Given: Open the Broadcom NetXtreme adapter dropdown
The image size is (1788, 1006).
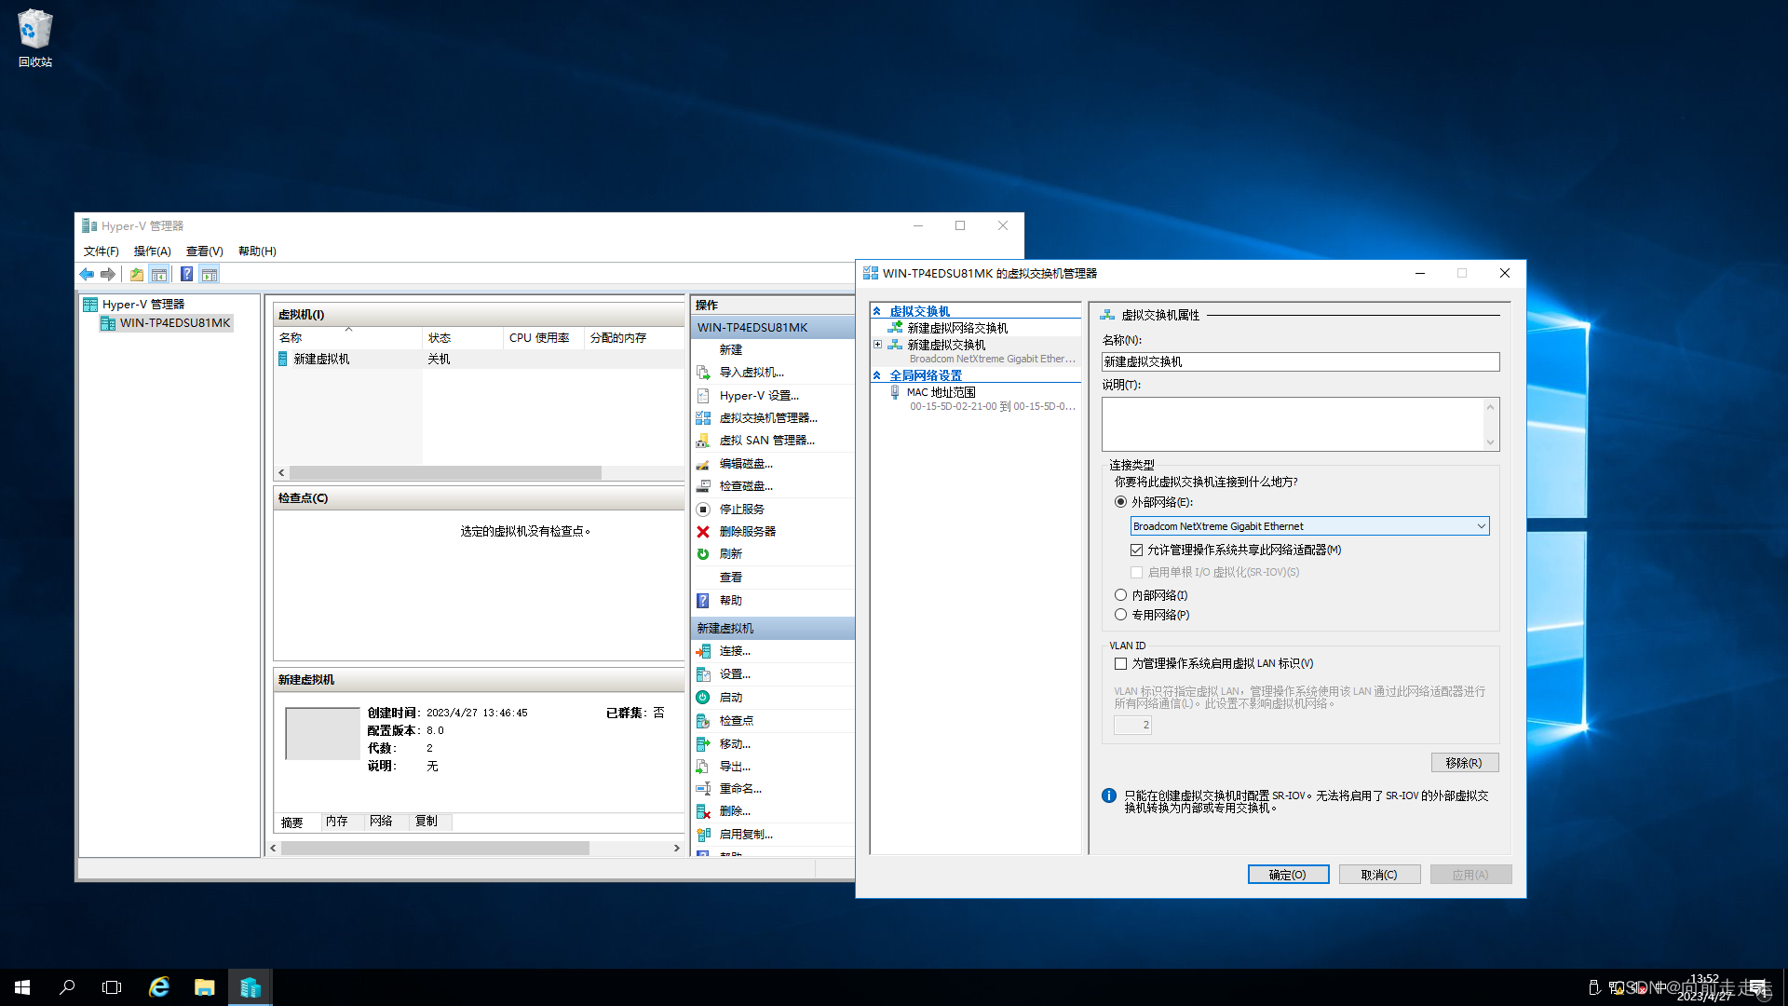Looking at the screenshot, I should 1481,526.
